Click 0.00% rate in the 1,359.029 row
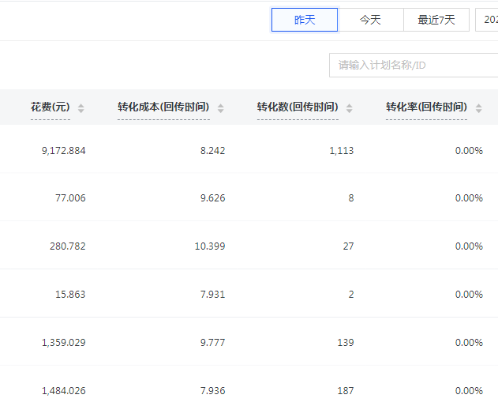The image size is (498, 406). (469, 342)
